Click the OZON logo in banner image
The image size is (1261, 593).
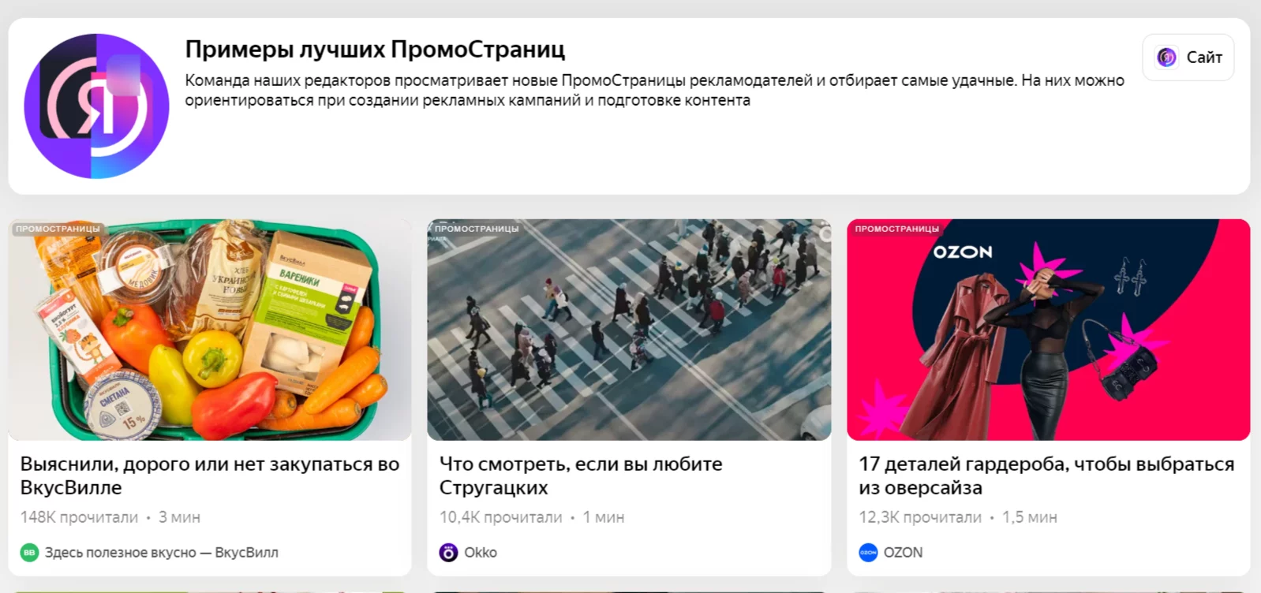963,252
